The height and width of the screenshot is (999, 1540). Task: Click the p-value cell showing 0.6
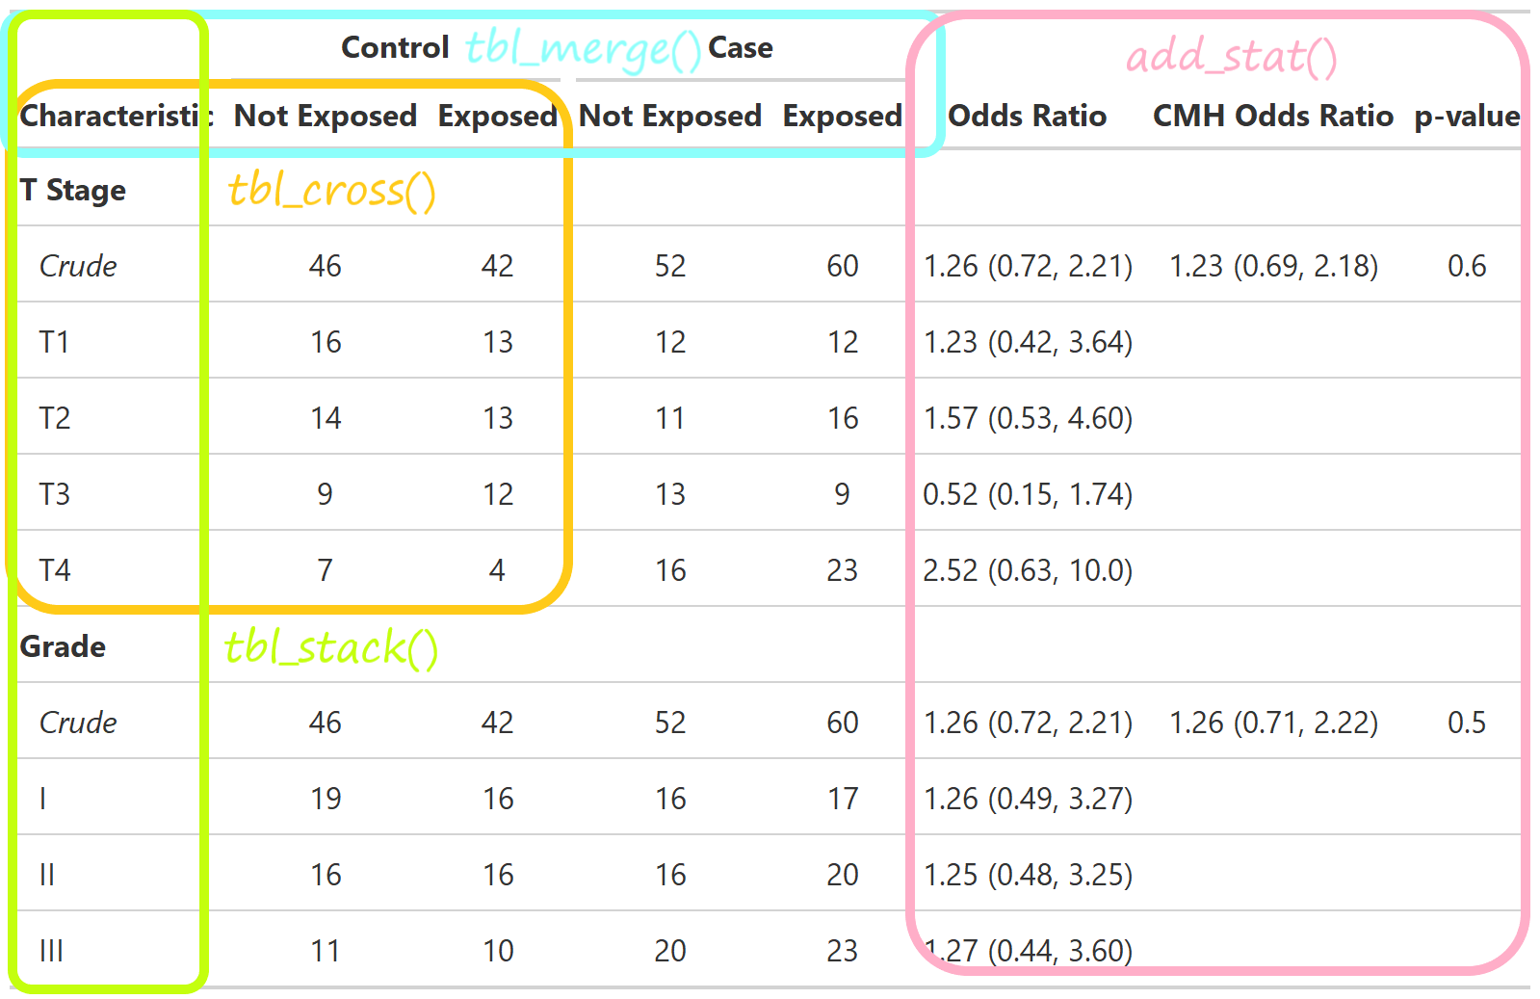click(x=1466, y=266)
